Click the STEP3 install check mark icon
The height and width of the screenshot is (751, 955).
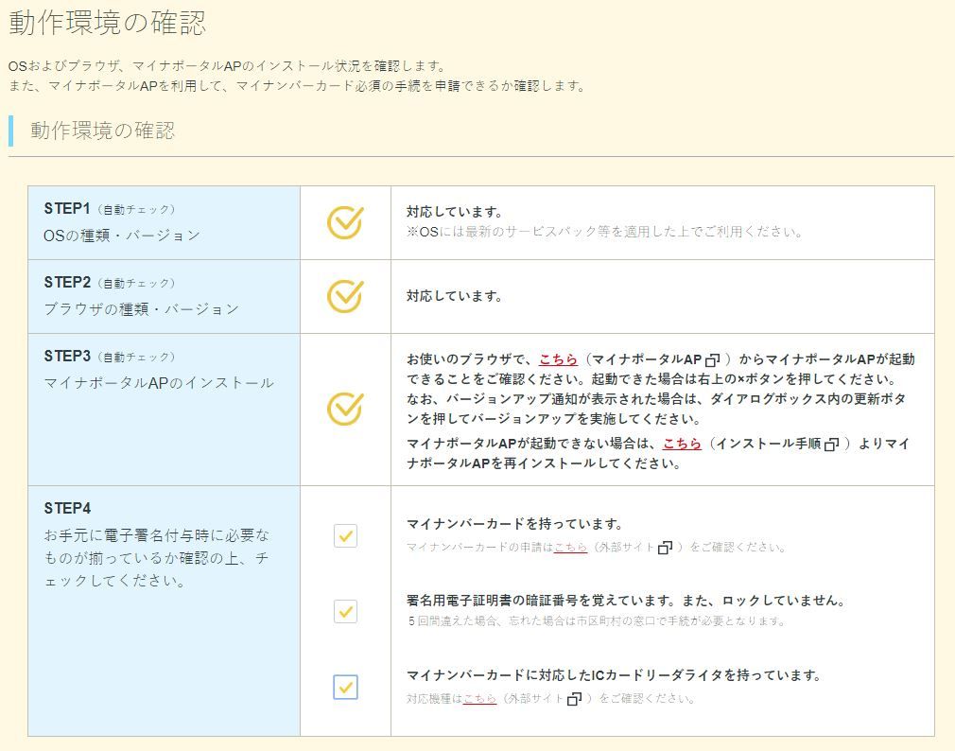click(345, 409)
